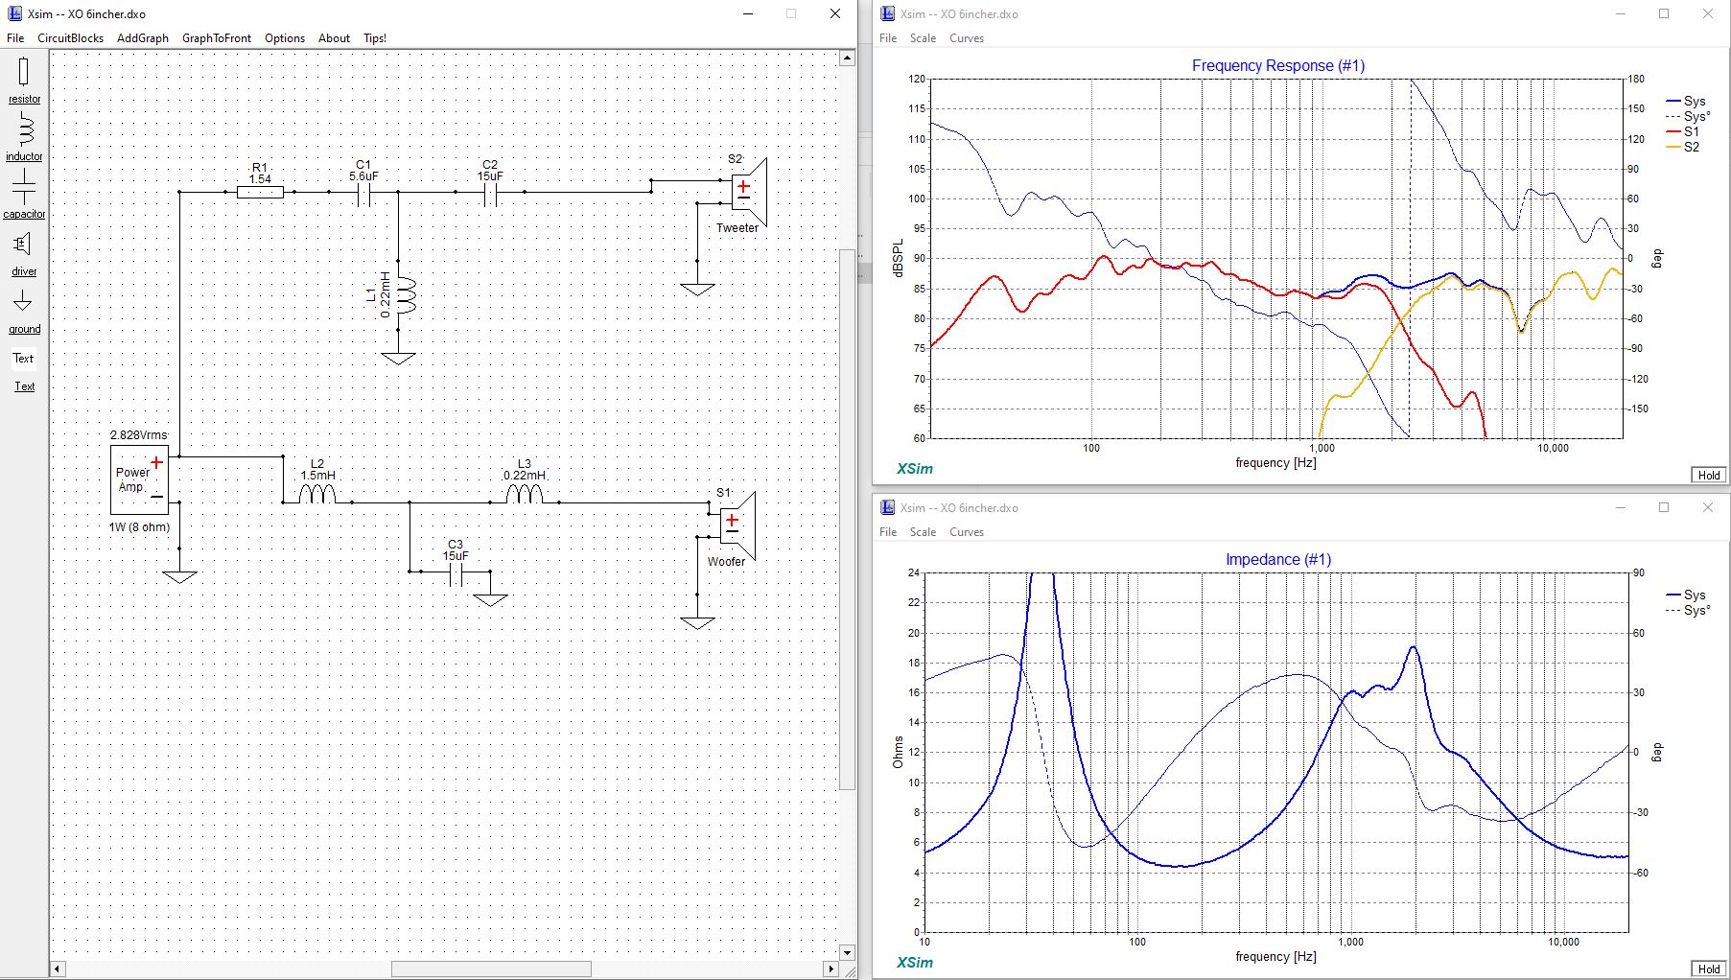Click the Frequency Response (#1) title
The width and height of the screenshot is (1731, 980).
[1277, 65]
